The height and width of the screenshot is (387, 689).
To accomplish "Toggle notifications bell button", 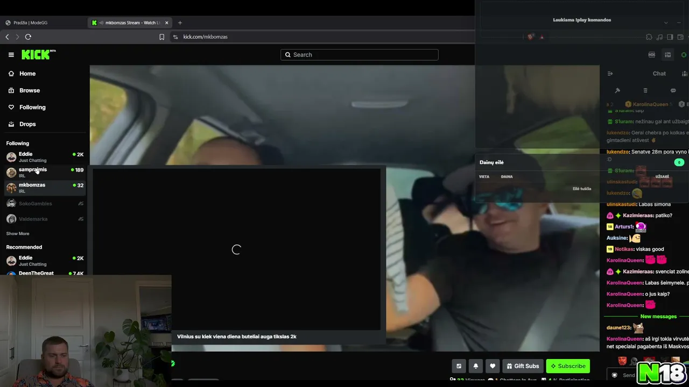I will (476, 366).
